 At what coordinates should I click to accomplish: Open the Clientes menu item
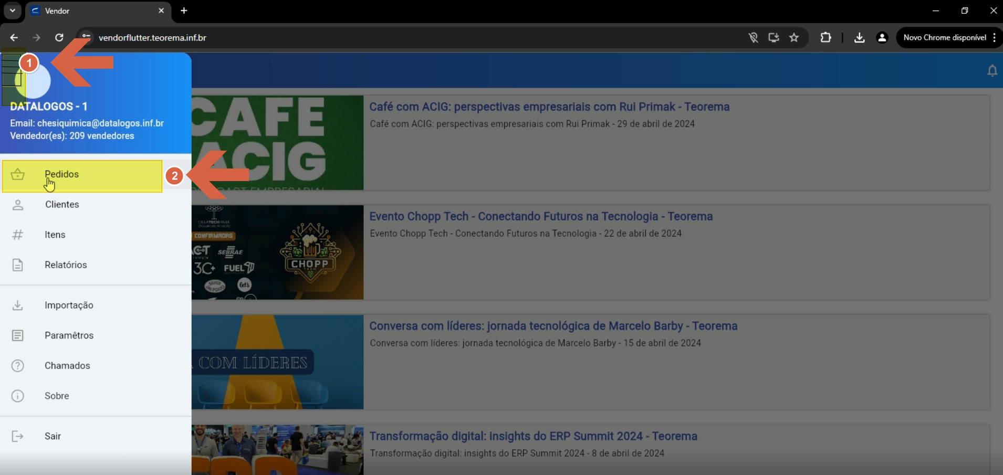tap(96, 205)
